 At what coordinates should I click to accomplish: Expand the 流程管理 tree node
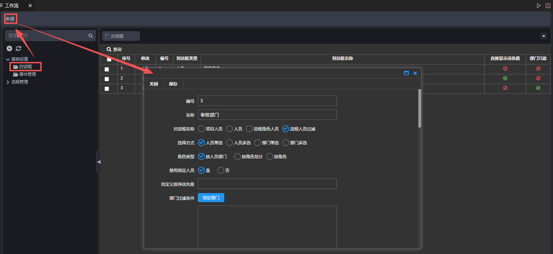[8, 82]
